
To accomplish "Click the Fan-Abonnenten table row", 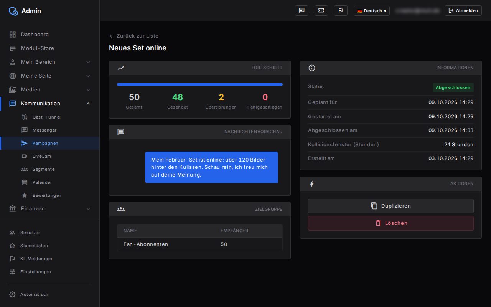I will coord(200,244).
